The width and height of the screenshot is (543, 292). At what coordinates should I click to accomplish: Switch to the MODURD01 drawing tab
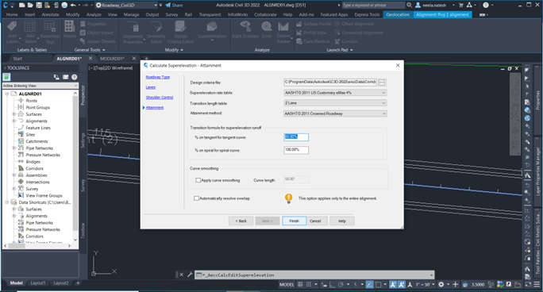[x=112, y=59]
